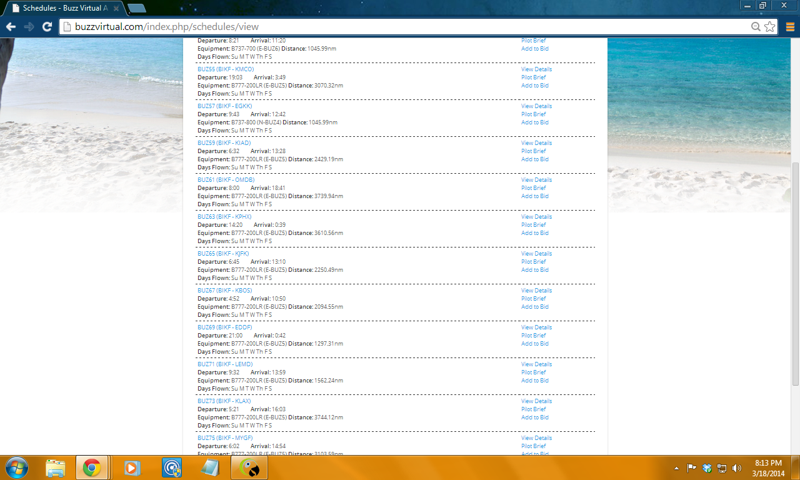This screenshot has width=800, height=480.
Task: Open the Dropbox tray icon
Action: [707, 467]
